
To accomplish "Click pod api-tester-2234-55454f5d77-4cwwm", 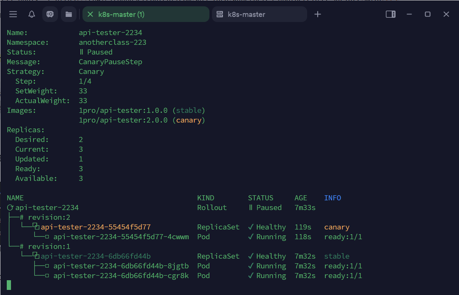I will (121, 237).
